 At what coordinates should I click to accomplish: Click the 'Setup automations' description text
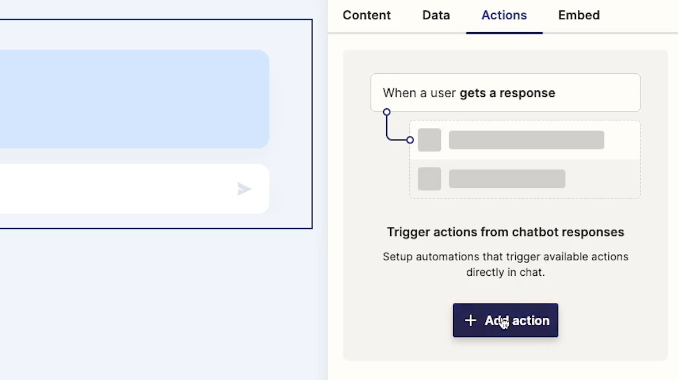point(505,264)
